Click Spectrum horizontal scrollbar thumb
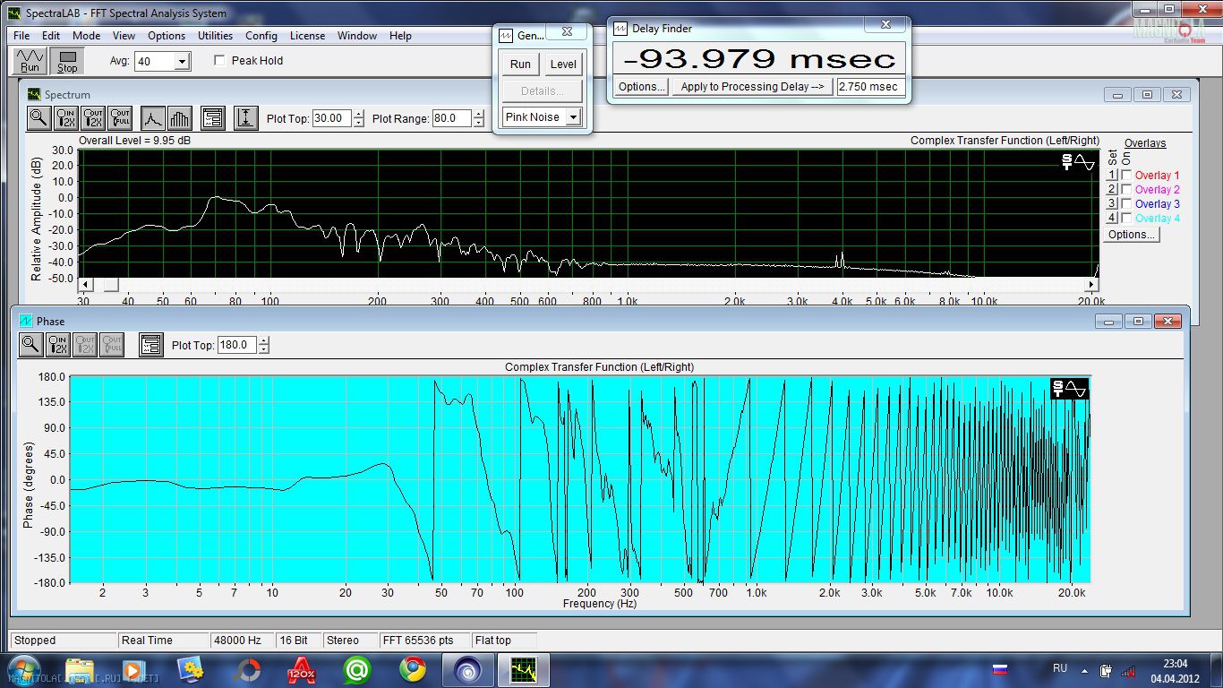 111,285
